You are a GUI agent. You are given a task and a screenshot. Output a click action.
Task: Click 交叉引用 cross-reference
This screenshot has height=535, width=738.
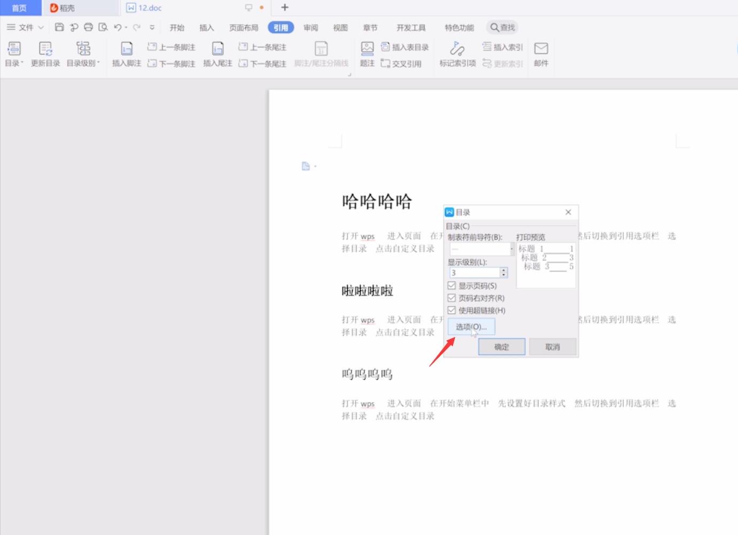[x=401, y=64]
